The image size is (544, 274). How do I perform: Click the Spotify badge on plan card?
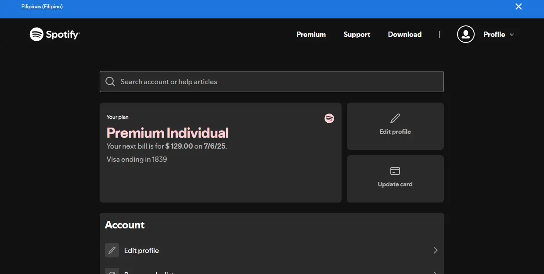329,118
